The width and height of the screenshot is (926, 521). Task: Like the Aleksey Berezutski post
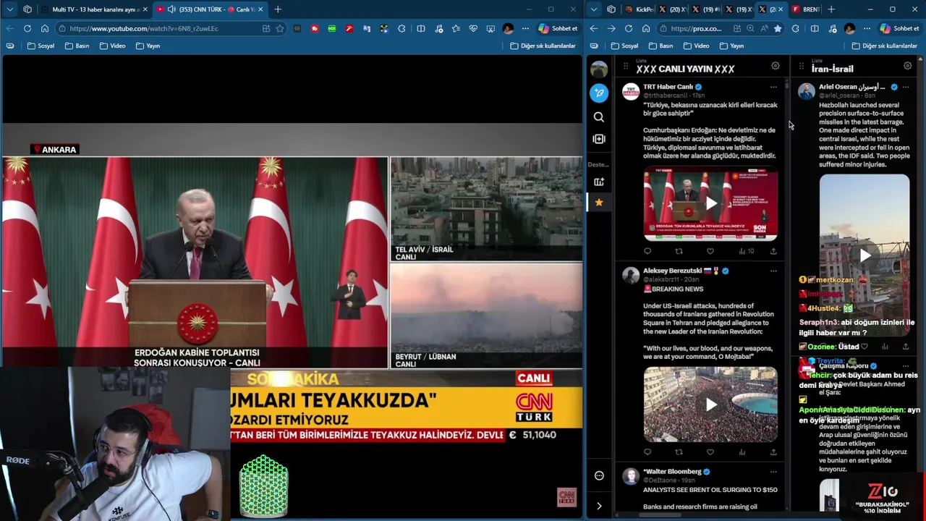tap(710, 452)
